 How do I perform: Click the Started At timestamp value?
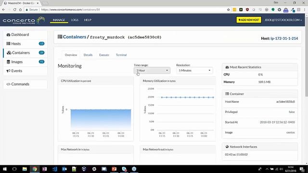click(x=277, y=122)
